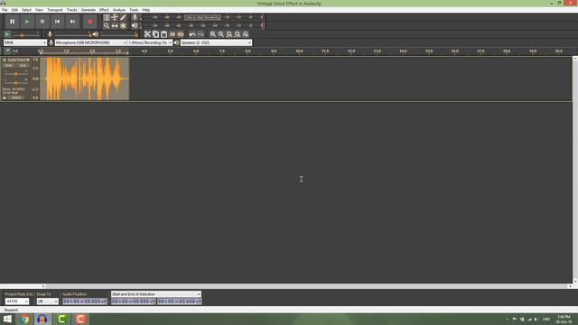Open the Edit menu
This screenshot has width=578, height=325.
coord(14,10)
